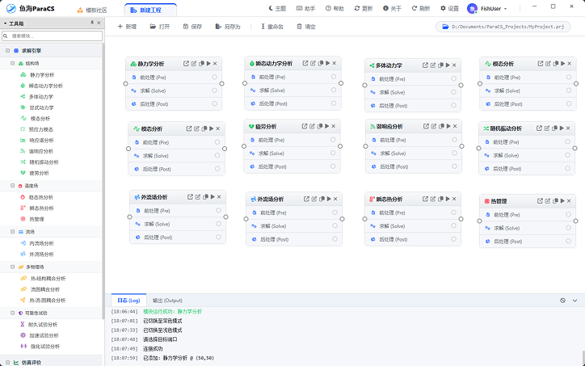Collapse the log panel with chevron
Viewport: 585px width, 366px height.
(x=575, y=300)
